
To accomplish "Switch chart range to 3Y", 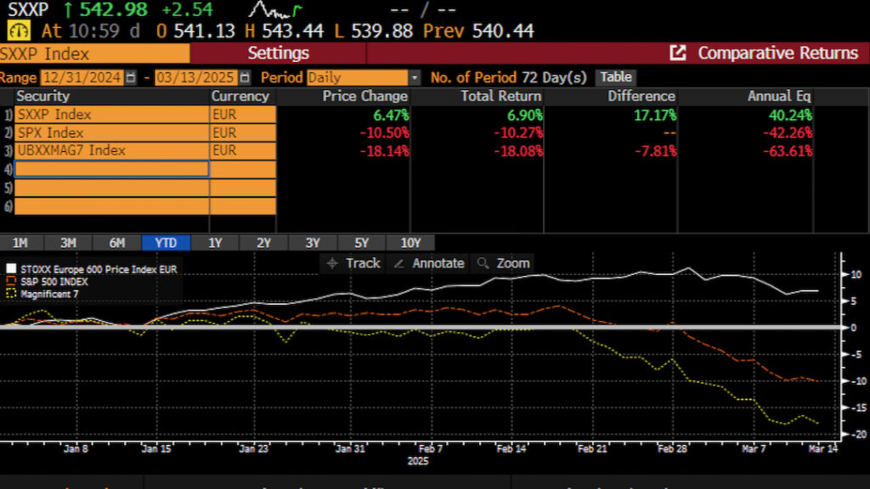I will pyautogui.click(x=313, y=243).
